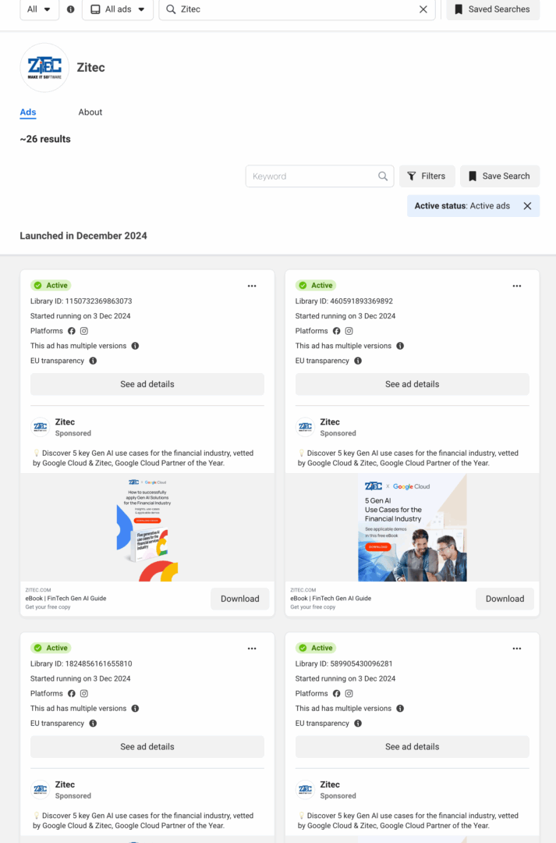Open the All category dropdown

coord(39,10)
